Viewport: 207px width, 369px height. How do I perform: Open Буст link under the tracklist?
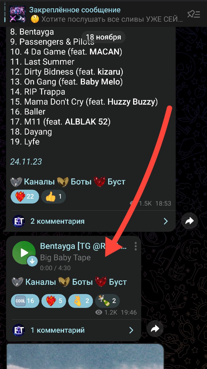(x=116, y=182)
